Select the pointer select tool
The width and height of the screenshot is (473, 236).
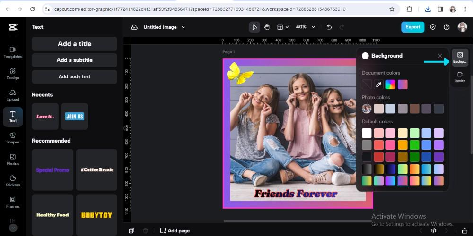click(x=254, y=27)
